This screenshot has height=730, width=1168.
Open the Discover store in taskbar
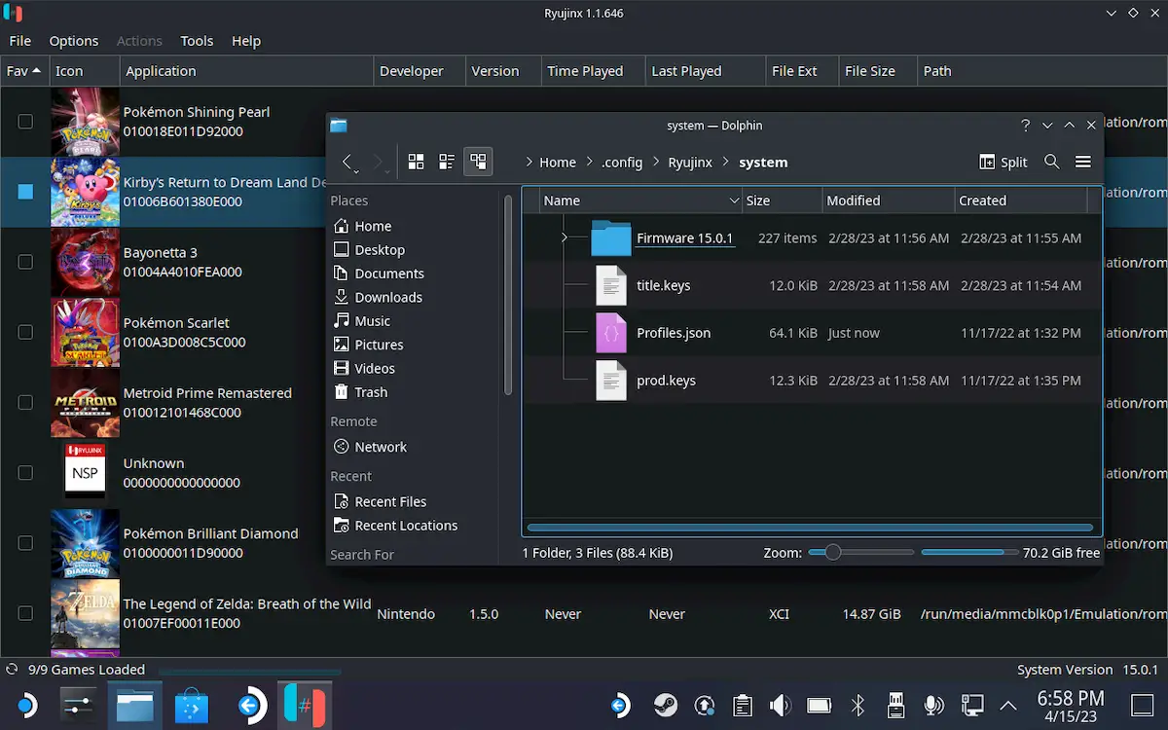coord(192,706)
